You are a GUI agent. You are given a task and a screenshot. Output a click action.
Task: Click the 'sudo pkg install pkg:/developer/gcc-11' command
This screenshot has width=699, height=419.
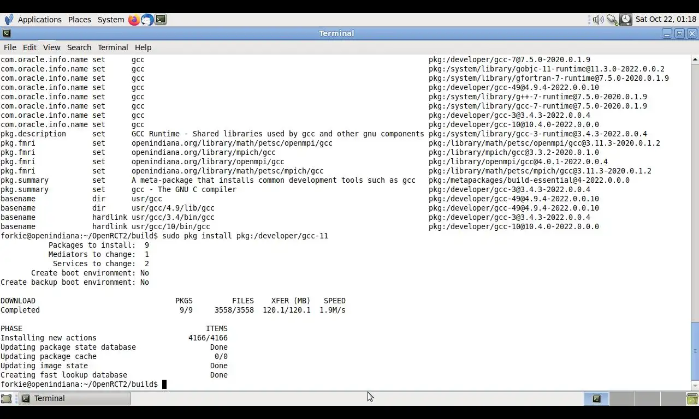point(245,236)
